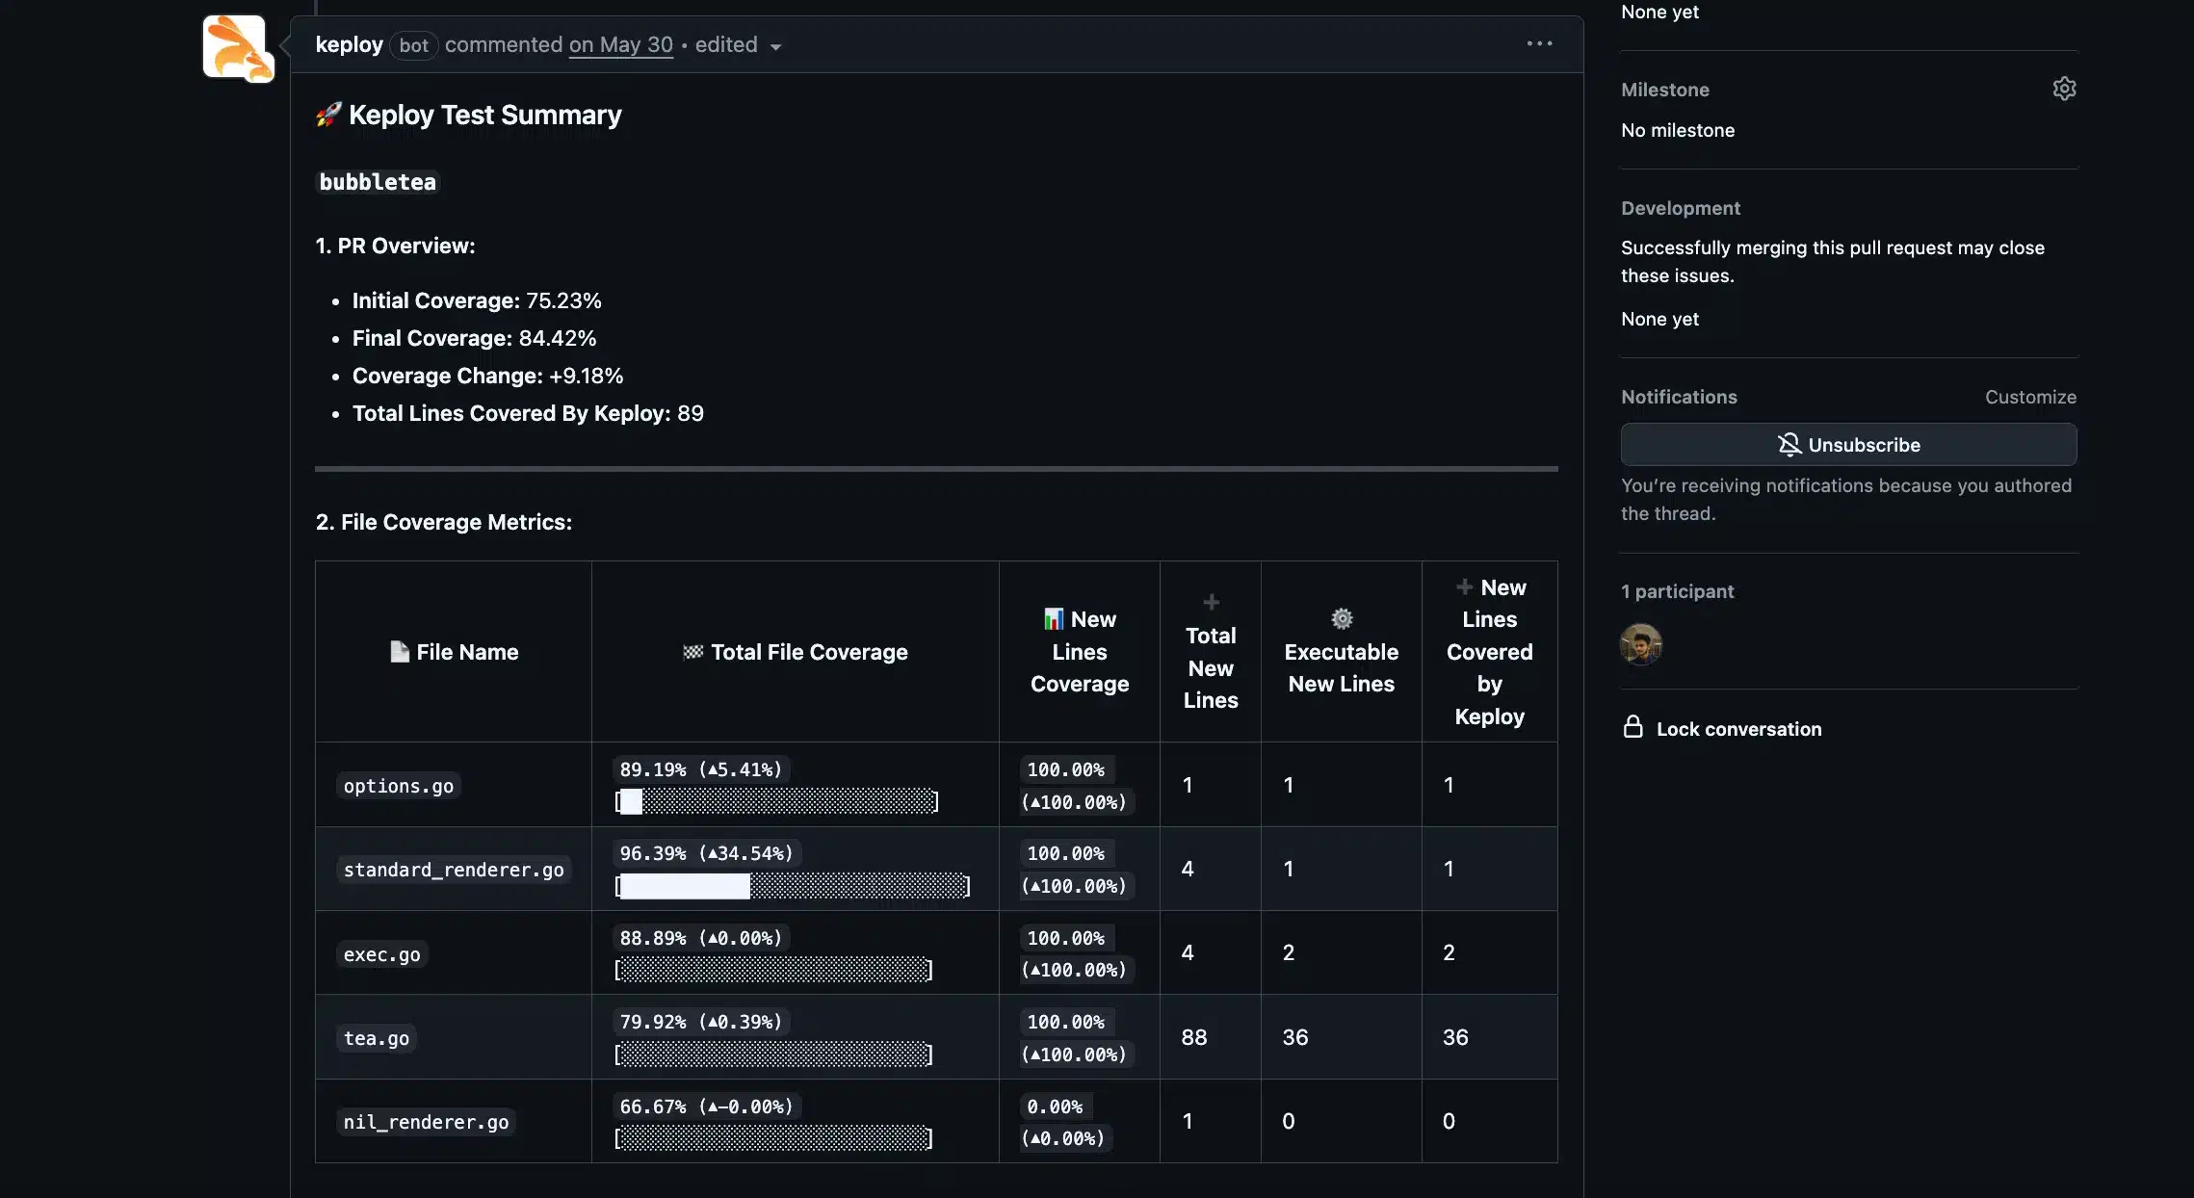Click the options.go coverage progress bar
The image size is (2194, 1198).
[x=776, y=801]
